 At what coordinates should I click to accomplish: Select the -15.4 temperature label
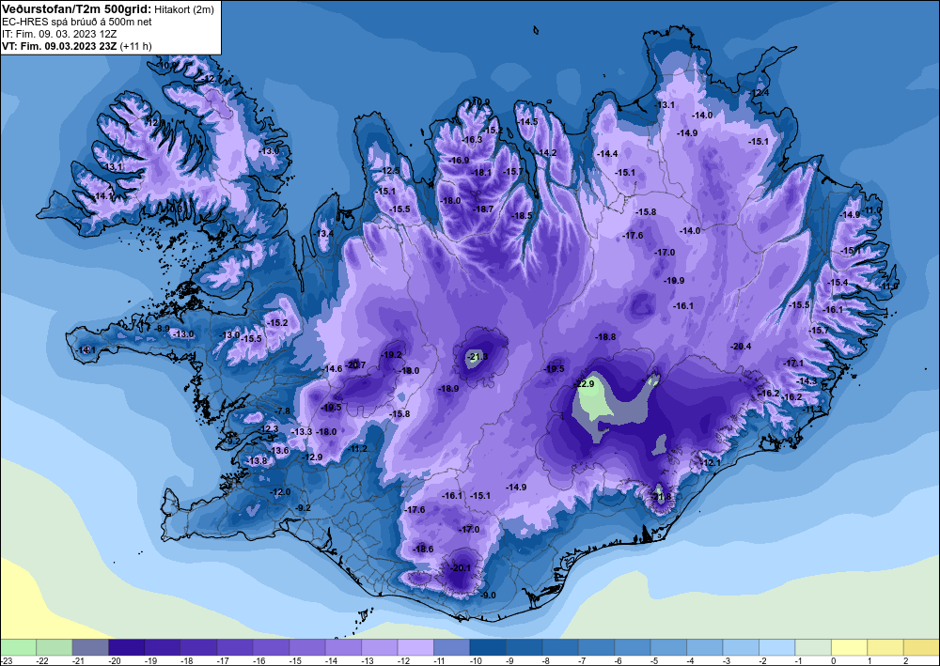pos(838,283)
